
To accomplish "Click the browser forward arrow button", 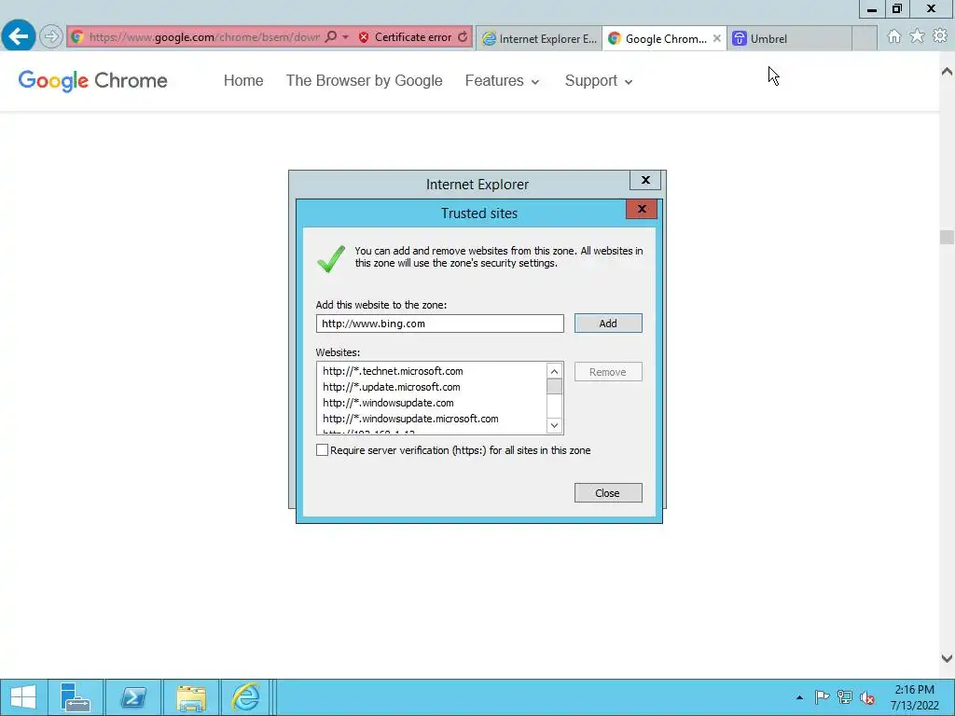I will (51, 36).
